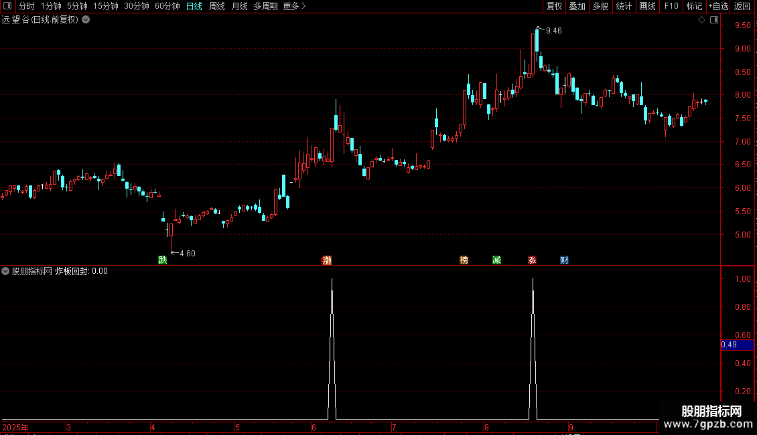Click the green 跌 event marker
757x435 pixels.
[163, 260]
